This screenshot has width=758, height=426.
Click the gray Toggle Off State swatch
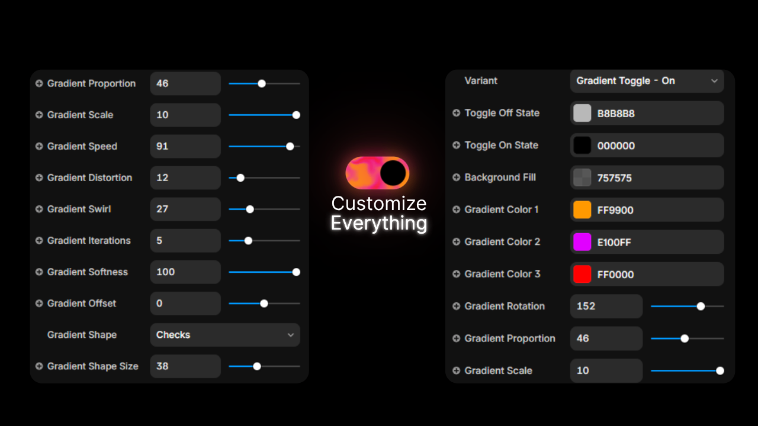pyautogui.click(x=582, y=113)
